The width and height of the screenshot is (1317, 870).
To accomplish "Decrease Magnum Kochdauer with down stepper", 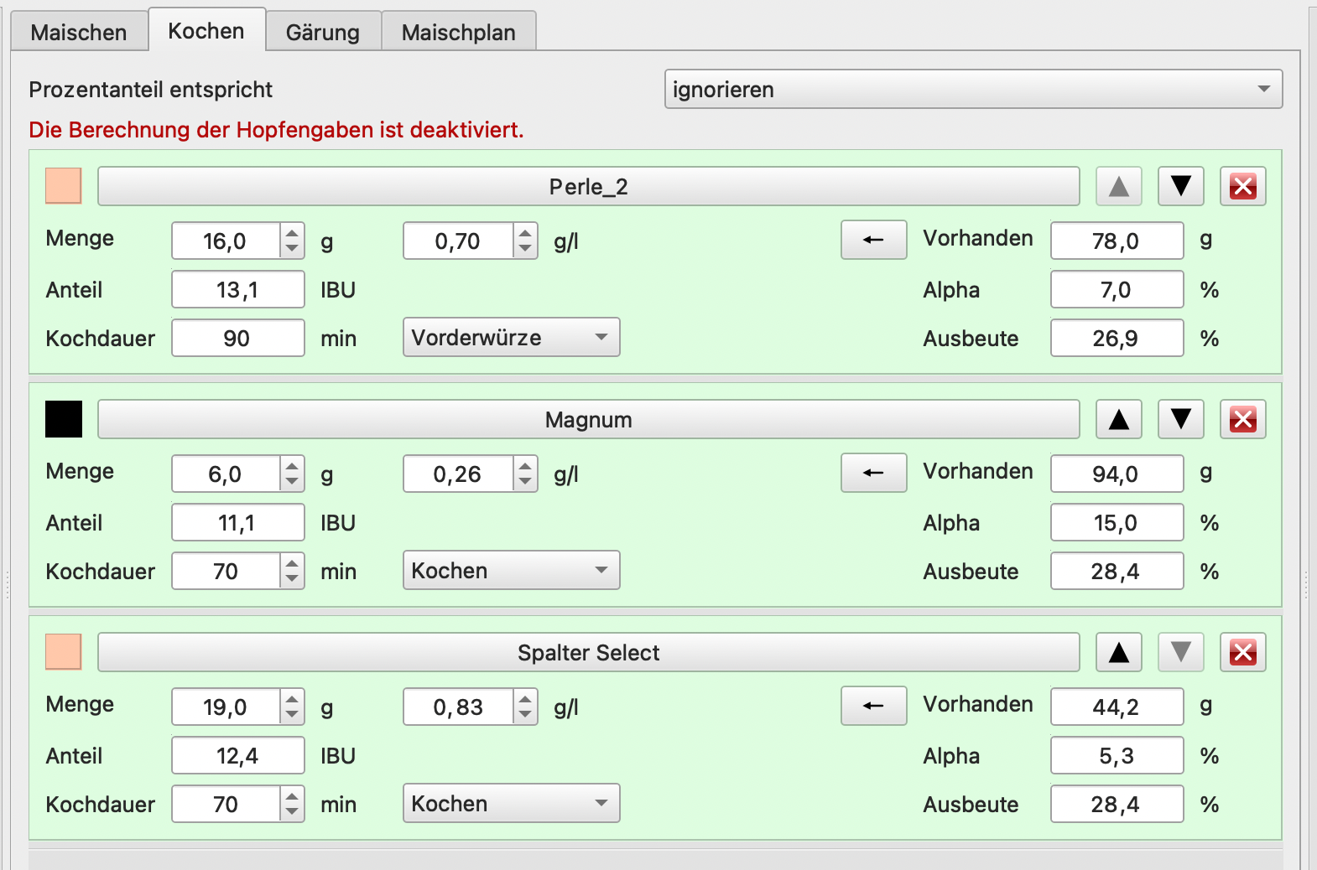I will tap(291, 578).
